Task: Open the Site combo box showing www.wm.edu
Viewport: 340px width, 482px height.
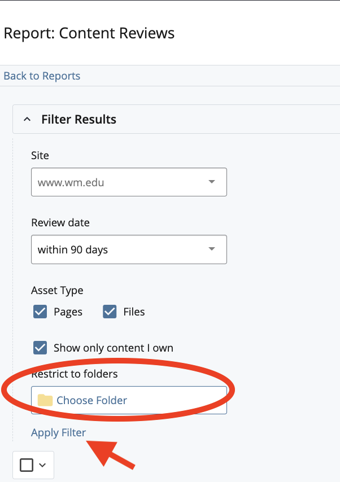Action: coord(129,182)
